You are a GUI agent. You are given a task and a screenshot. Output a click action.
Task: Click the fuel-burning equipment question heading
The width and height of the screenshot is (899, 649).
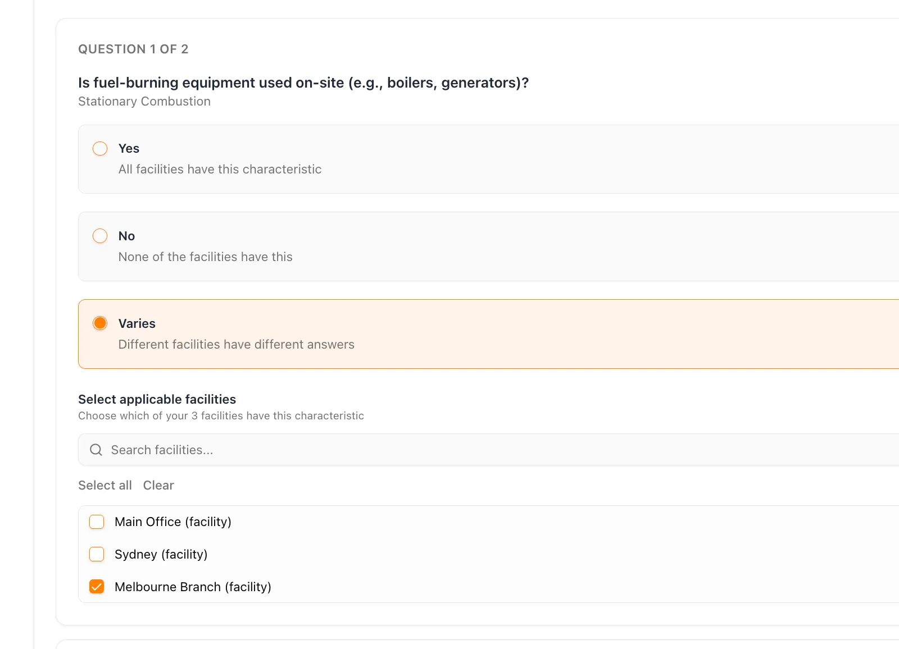pyautogui.click(x=303, y=83)
